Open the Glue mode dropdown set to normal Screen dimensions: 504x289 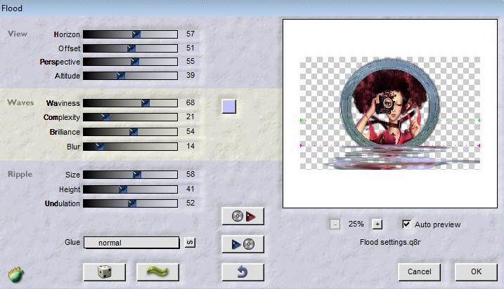[131, 243]
